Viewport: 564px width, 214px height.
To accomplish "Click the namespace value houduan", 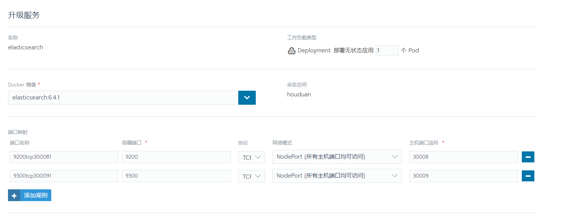I will pyautogui.click(x=299, y=94).
